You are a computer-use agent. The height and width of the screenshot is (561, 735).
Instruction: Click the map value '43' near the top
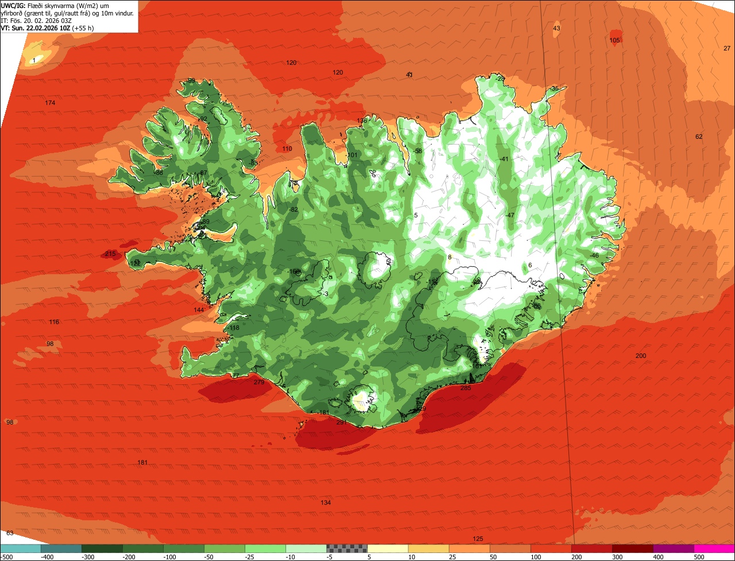pyautogui.click(x=556, y=28)
